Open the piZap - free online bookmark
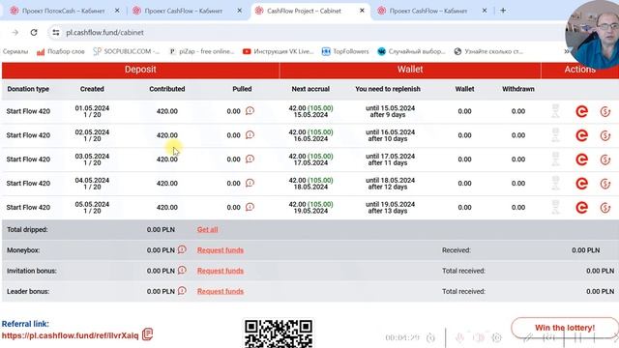 pos(201,51)
